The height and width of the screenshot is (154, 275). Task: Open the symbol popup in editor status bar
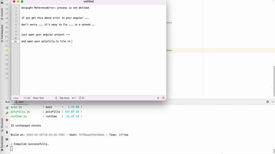point(81,98)
